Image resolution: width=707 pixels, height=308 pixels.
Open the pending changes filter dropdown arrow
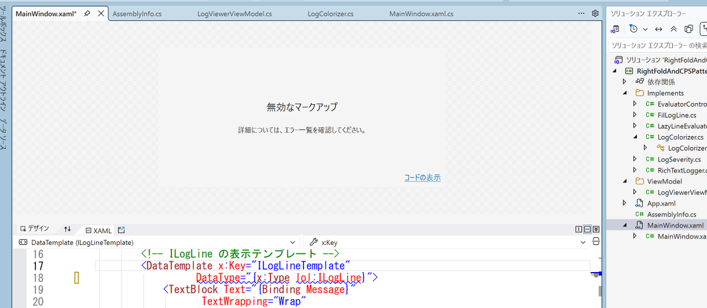pyautogui.click(x=645, y=29)
